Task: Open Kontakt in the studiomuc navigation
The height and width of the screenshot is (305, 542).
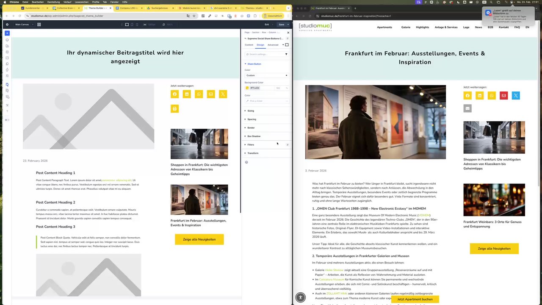Action: 503,28
